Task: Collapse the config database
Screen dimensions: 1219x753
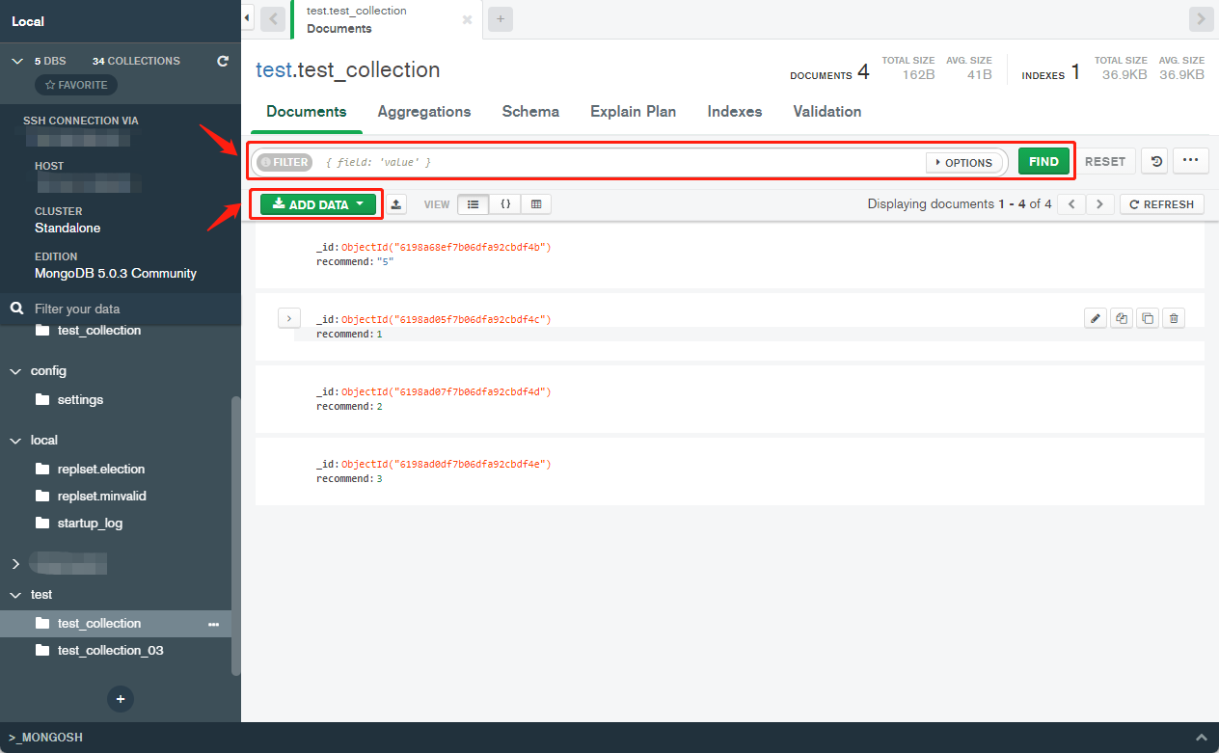Action: [x=15, y=371]
